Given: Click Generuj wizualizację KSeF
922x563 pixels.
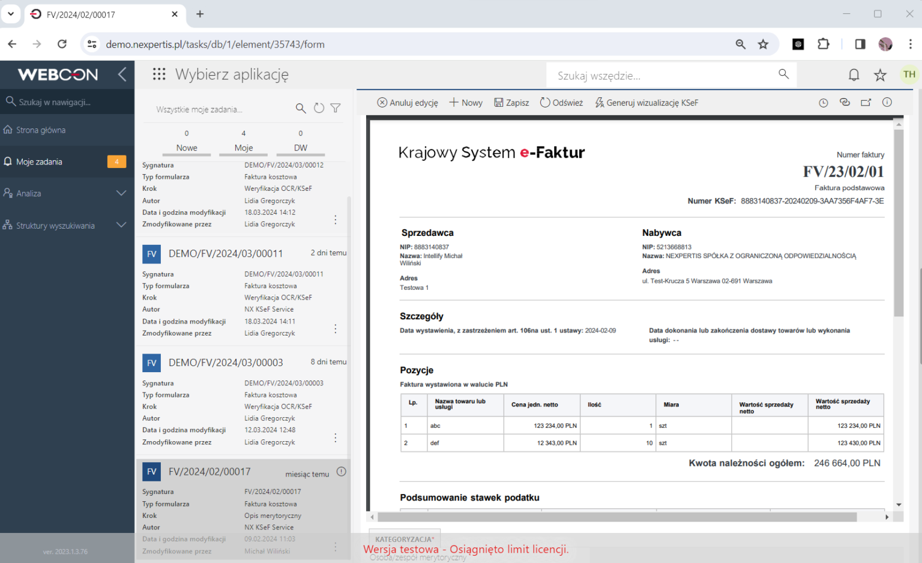Looking at the screenshot, I should pos(646,103).
